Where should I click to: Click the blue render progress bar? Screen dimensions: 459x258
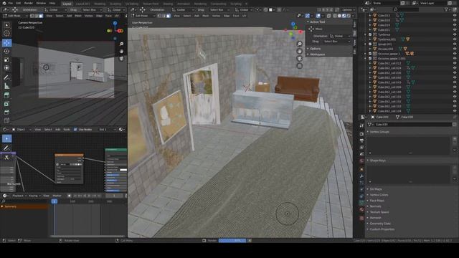pos(232,241)
